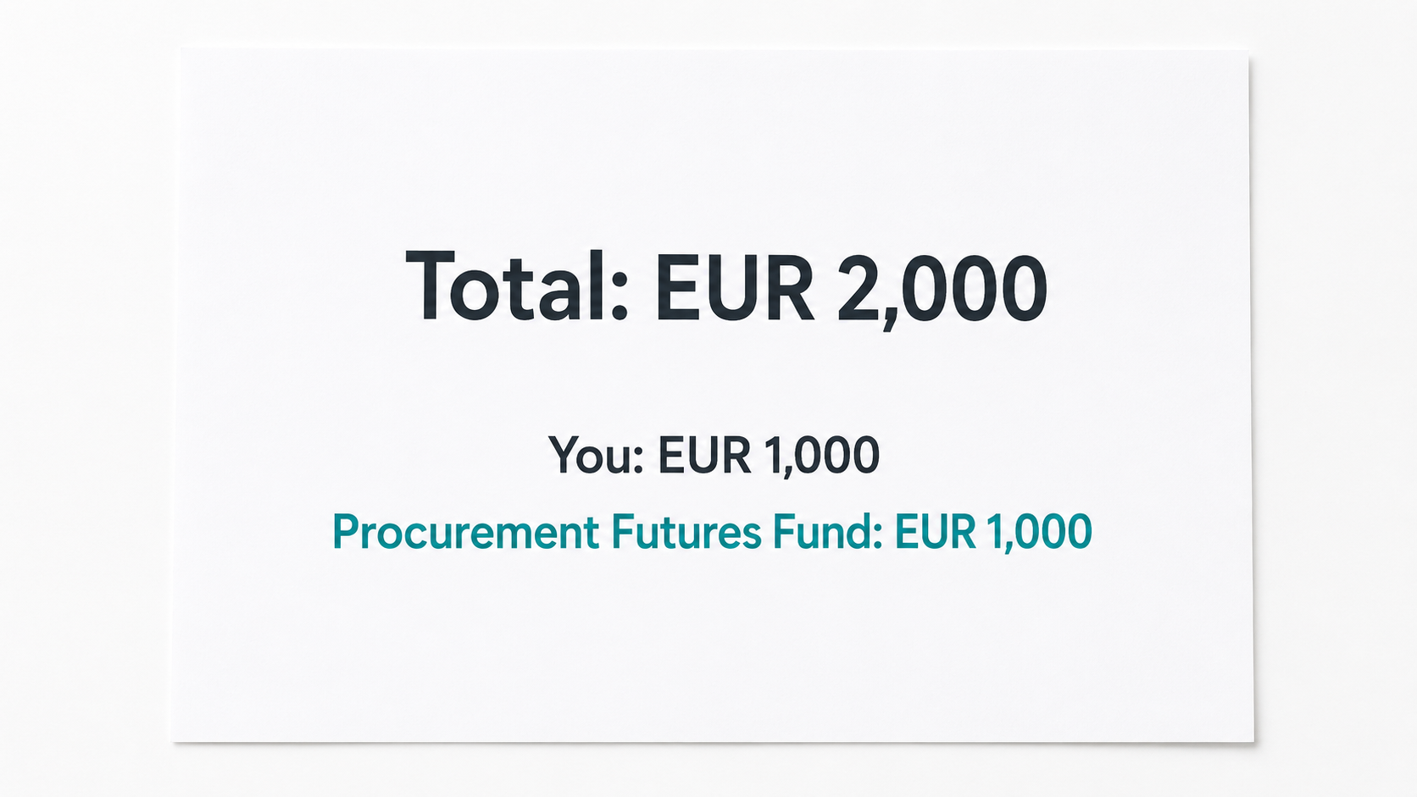The height and width of the screenshot is (797, 1417).
Task: Click the "2,000" figure in the heading
Action: coord(942,290)
